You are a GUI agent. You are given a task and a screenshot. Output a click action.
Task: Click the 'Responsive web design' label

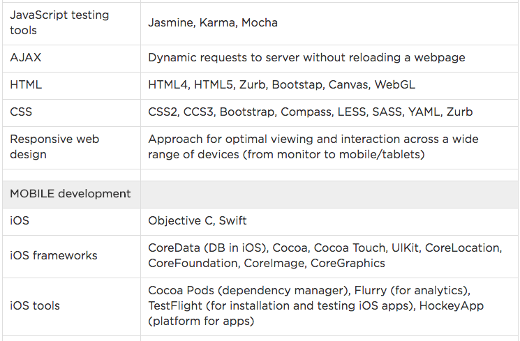[x=54, y=146]
